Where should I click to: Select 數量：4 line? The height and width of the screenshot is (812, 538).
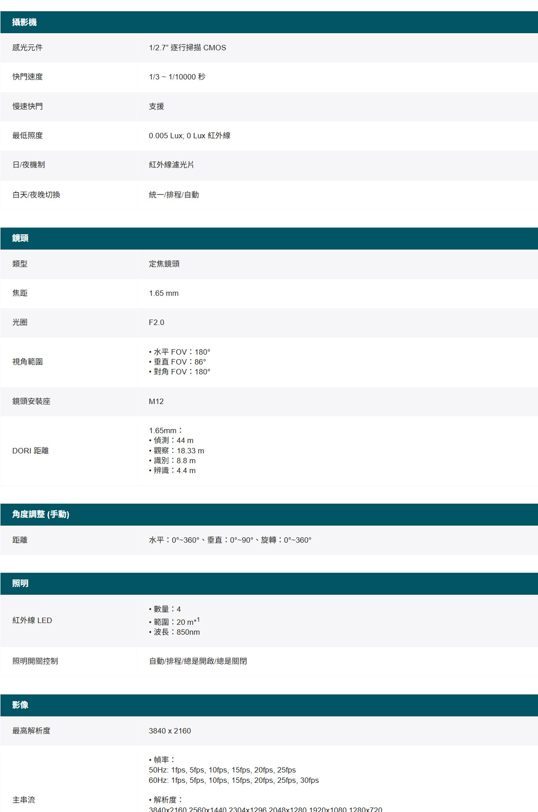[x=165, y=609]
